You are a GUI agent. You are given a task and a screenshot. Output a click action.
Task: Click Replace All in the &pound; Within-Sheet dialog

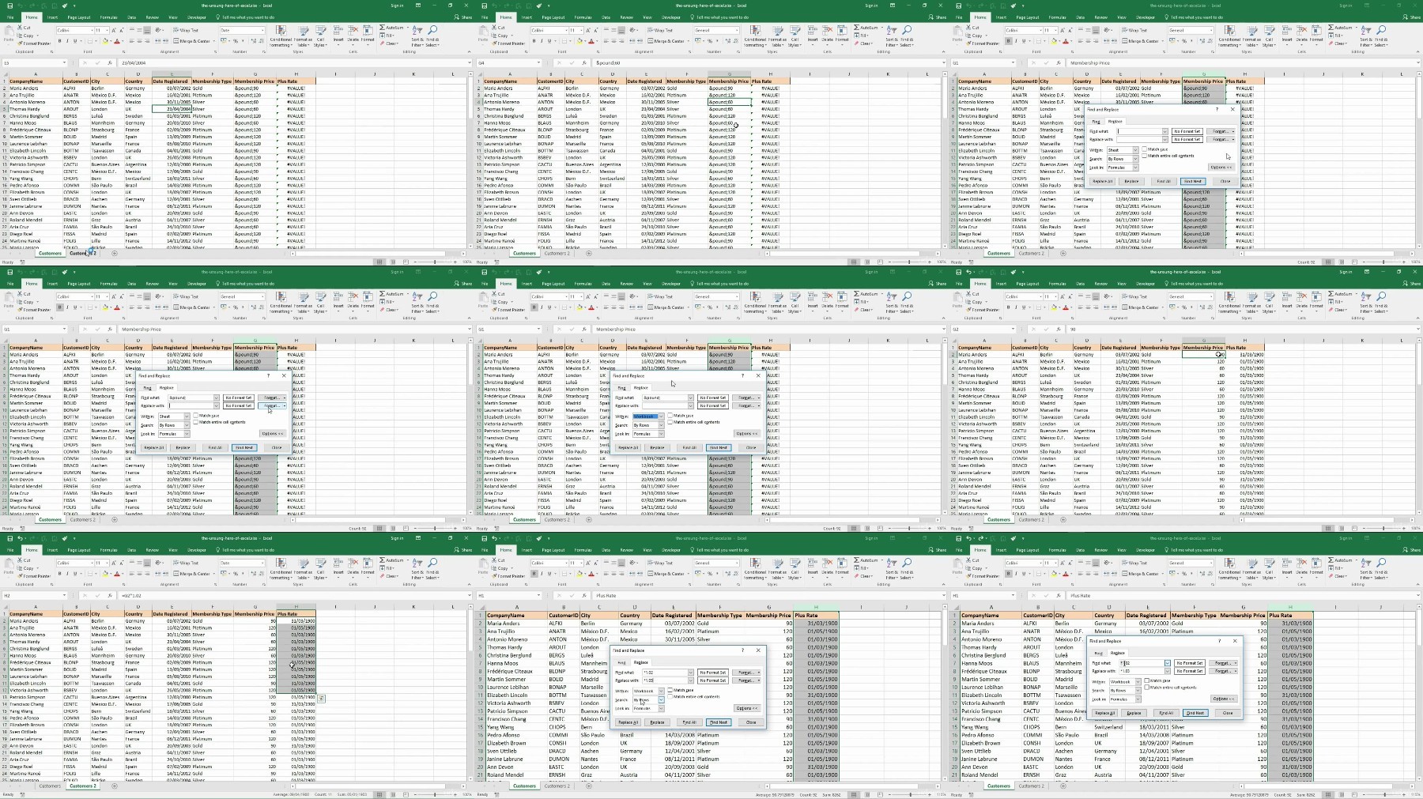click(x=154, y=447)
